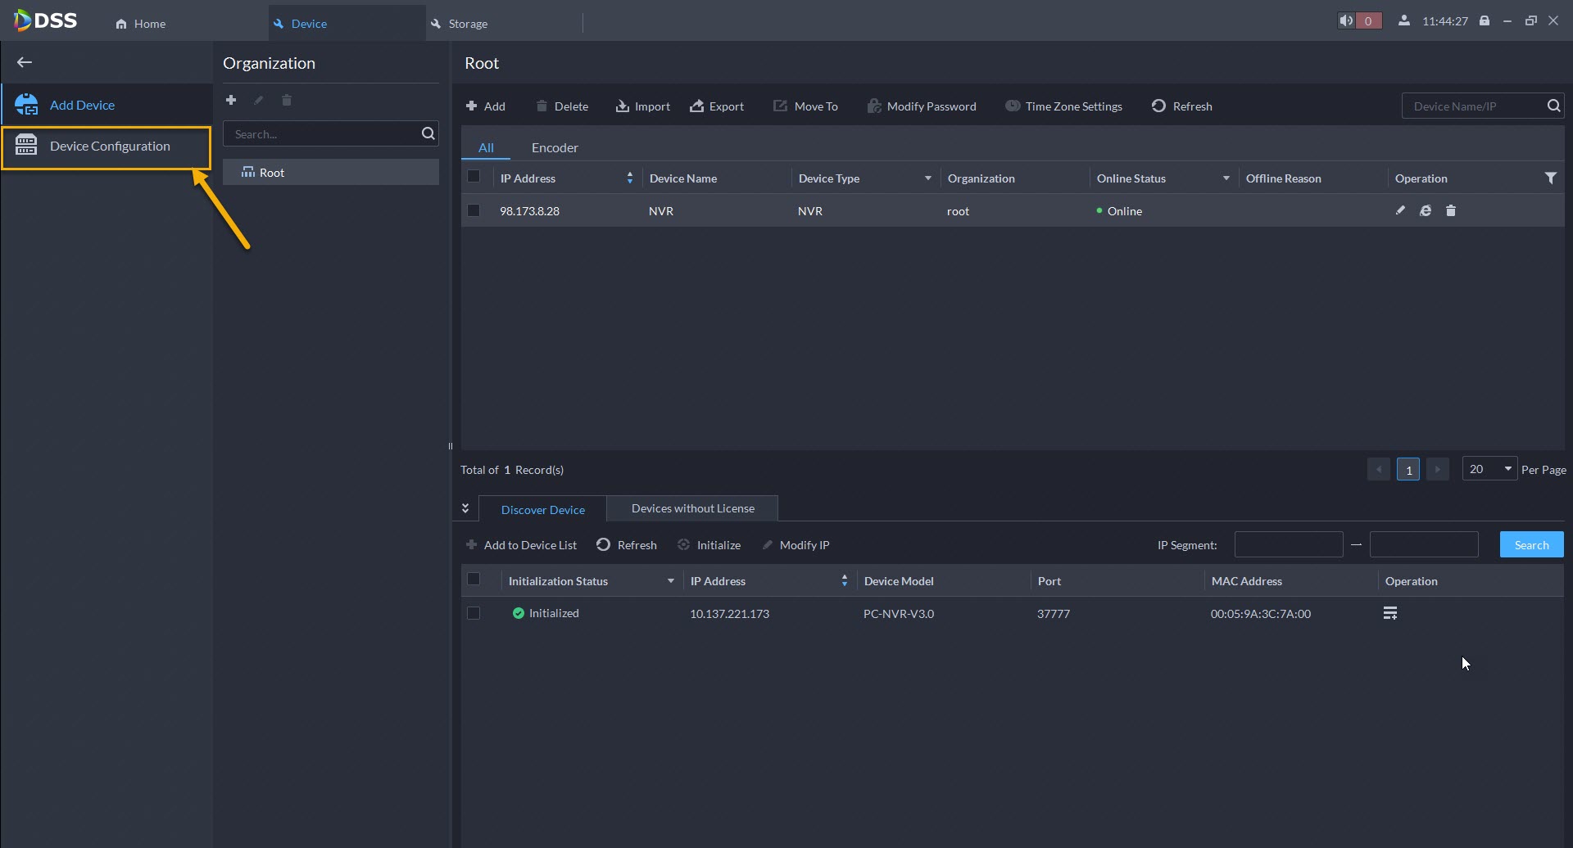Click the lock icon beside the clock

pyautogui.click(x=1485, y=20)
